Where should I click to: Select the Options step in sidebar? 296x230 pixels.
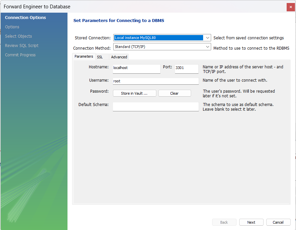(12, 27)
